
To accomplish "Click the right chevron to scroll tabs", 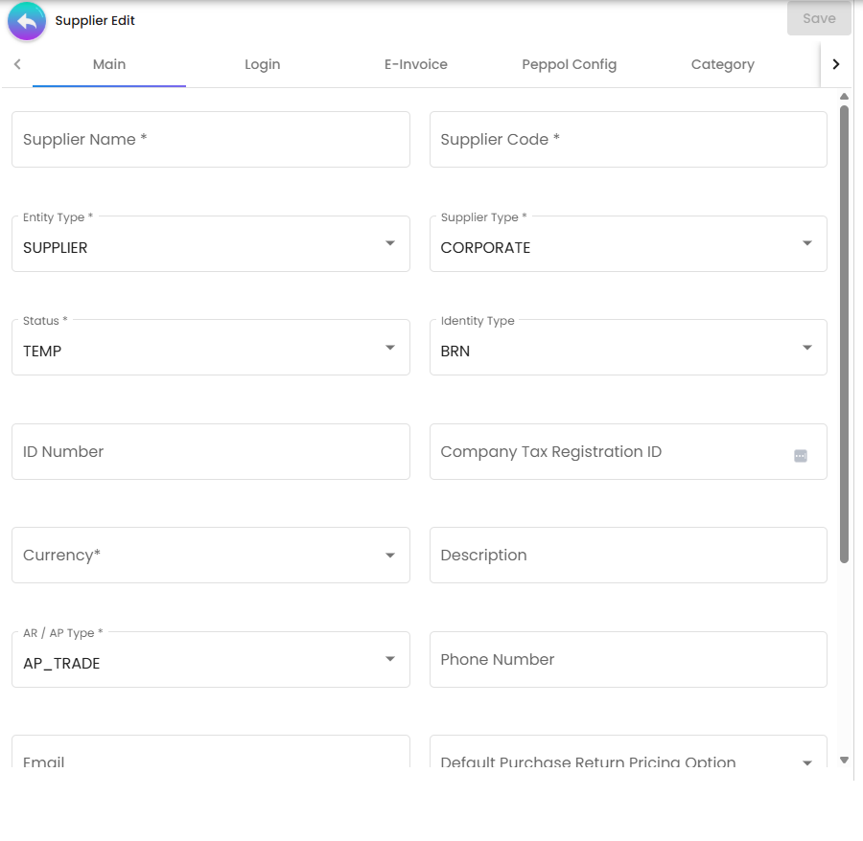I will pyautogui.click(x=836, y=64).
